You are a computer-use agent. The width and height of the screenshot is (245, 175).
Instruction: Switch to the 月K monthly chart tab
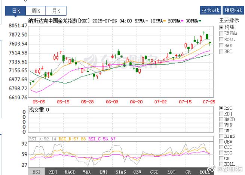pyautogui.click(x=56, y=11)
